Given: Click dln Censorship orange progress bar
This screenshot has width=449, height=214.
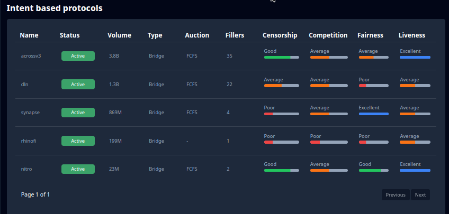Looking at the screenshot, I should (282, 86).
